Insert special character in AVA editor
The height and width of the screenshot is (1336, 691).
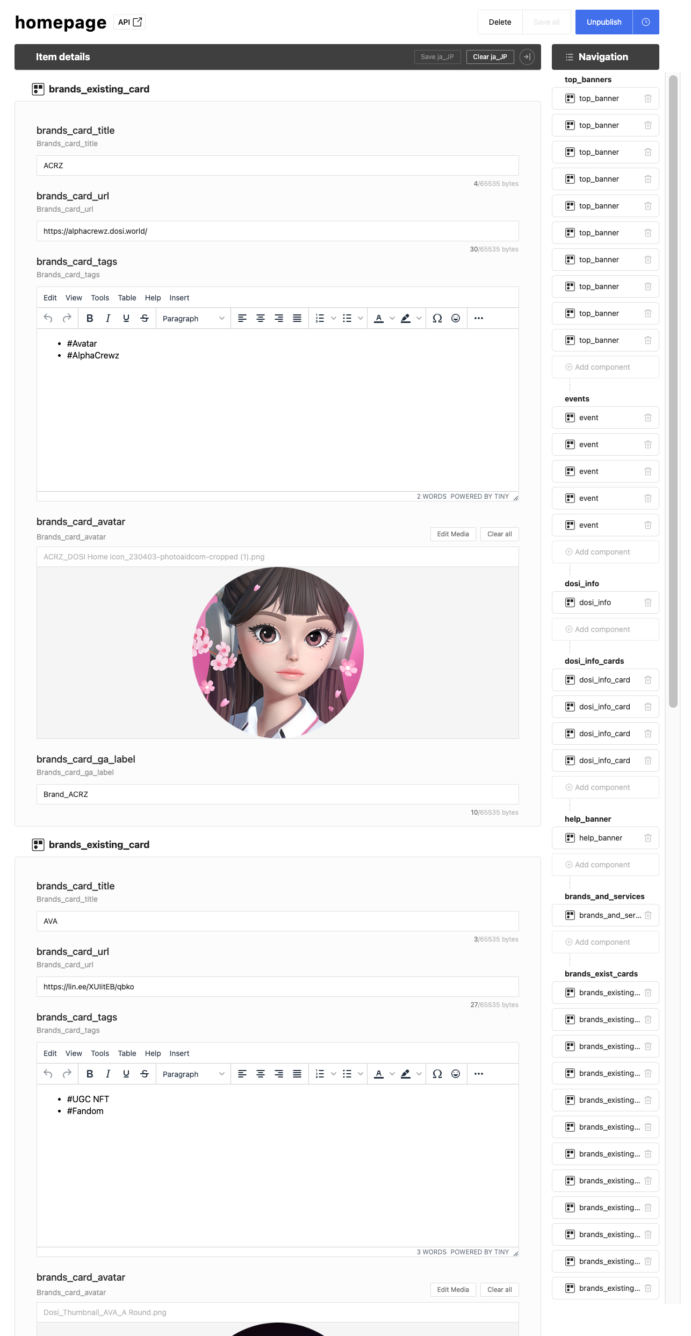pos(437,1074)
